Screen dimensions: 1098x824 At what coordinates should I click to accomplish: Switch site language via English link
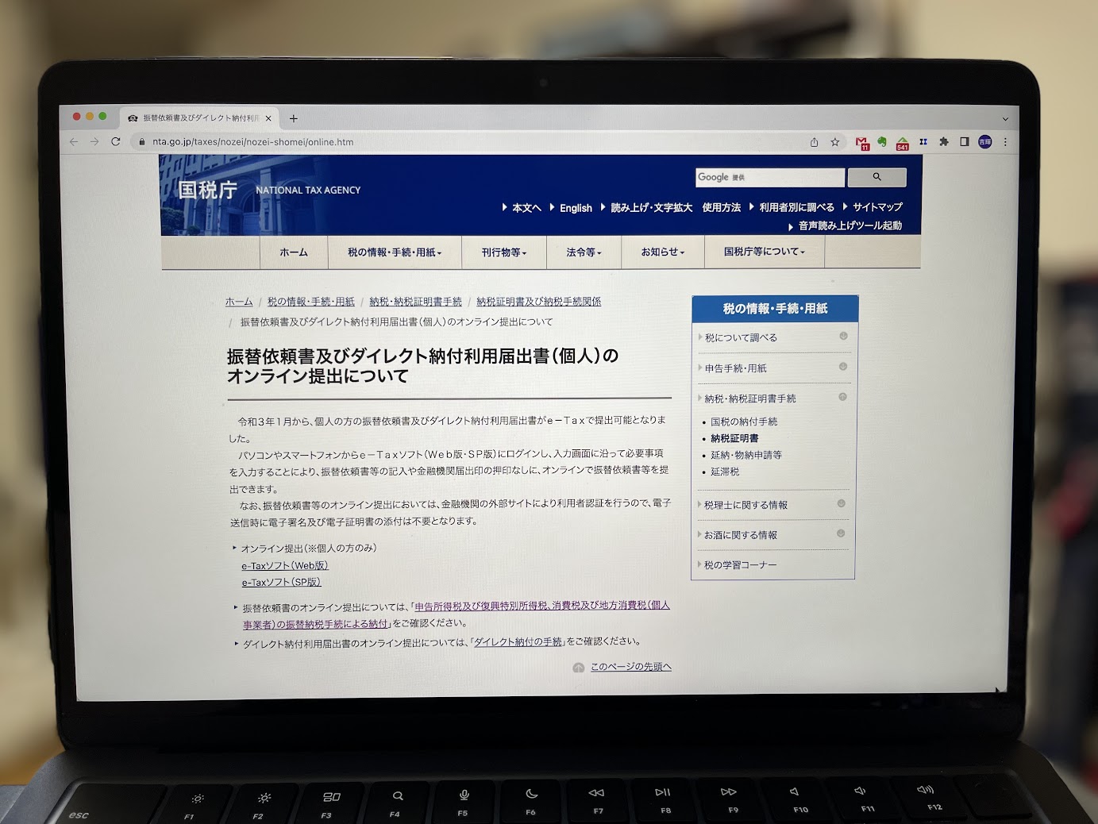(576, 208)
